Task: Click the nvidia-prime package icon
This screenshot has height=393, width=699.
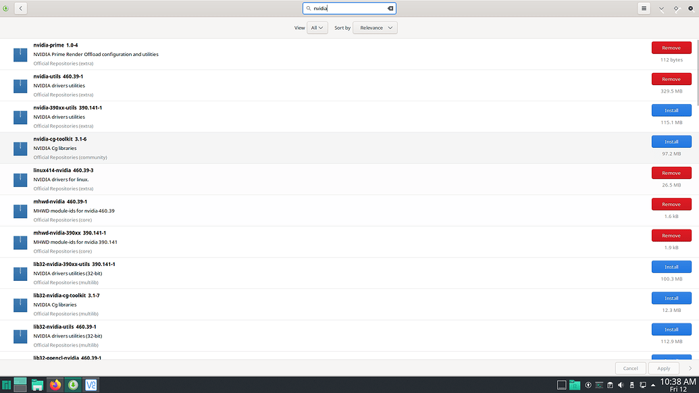Action: (20, 55)
